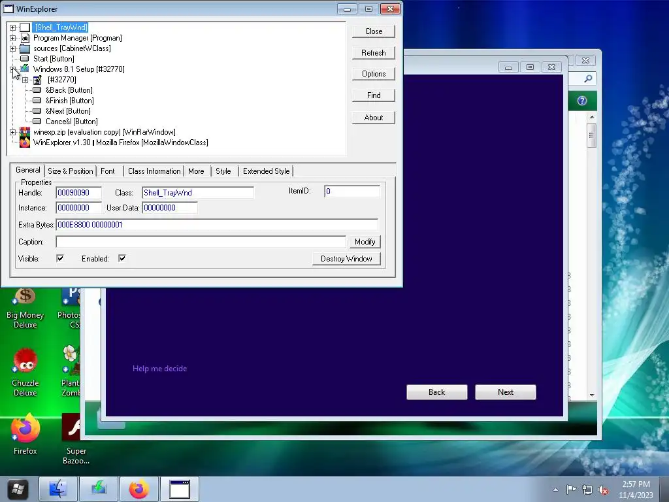Click the Handle value field

point(78,193)
